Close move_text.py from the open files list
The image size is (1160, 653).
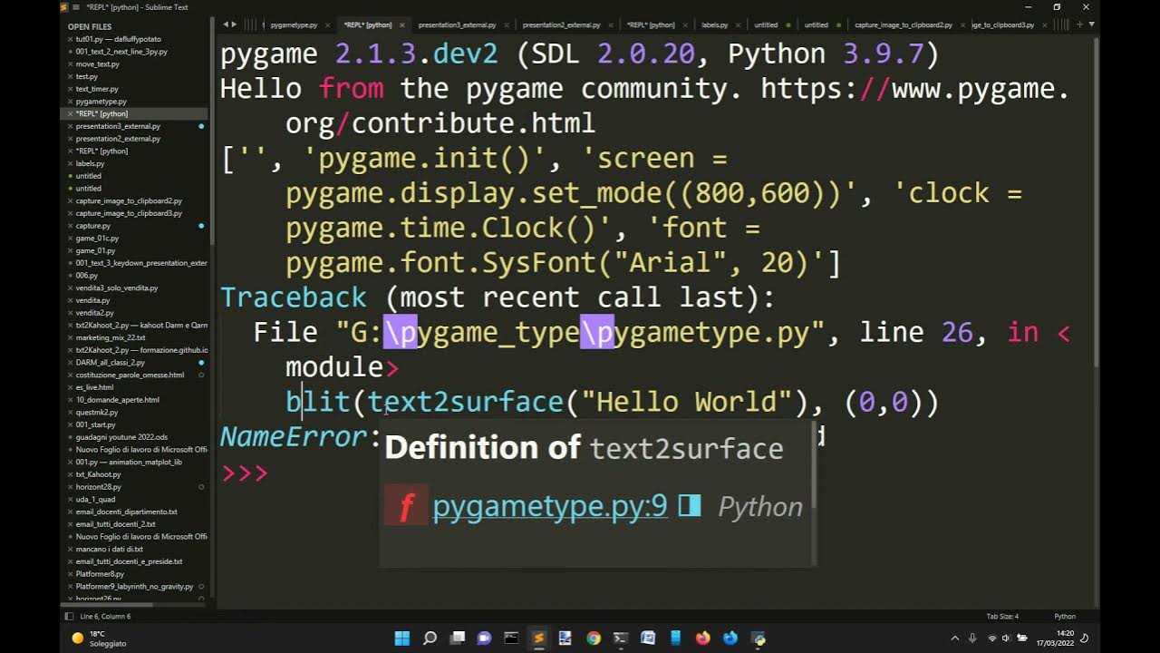pyautogui.click(x=70, y=64)
